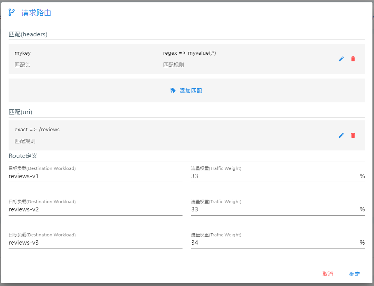Click the edit pencil icon for mykey header
The image size is (374, 286).
pyautogui.click(x=341, y=59)
